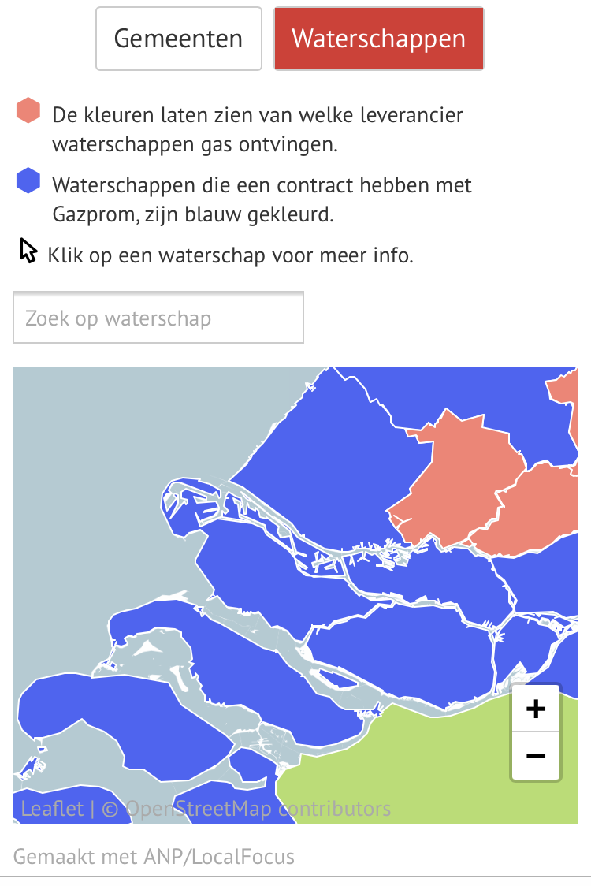Viewport: 591px width, 886px height.
Task: Select the Waterschappen tab
Action: 378,39
